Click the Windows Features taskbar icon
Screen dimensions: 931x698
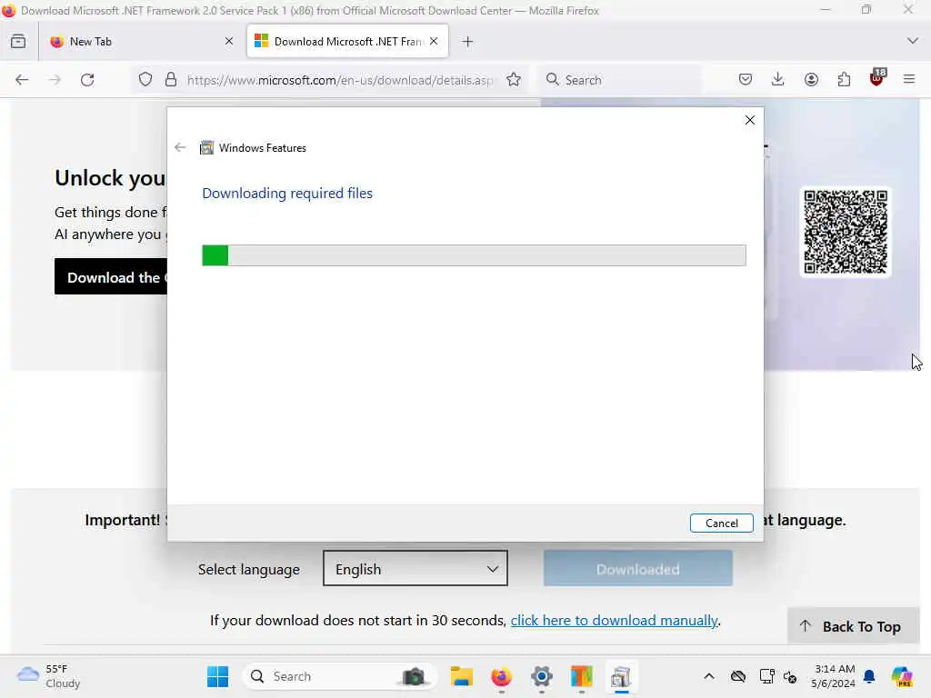point(621,676)
